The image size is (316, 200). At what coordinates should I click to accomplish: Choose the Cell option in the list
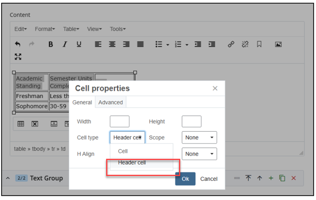pos(123,151)
